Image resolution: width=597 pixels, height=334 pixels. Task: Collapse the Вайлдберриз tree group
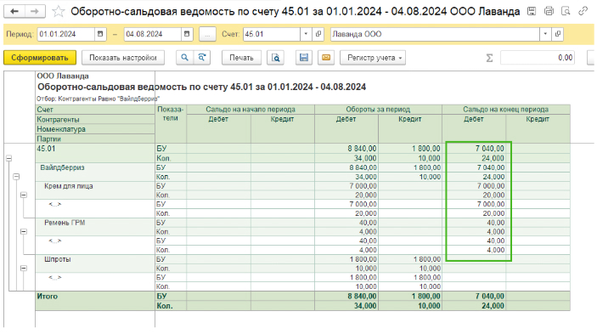[16, 176]
